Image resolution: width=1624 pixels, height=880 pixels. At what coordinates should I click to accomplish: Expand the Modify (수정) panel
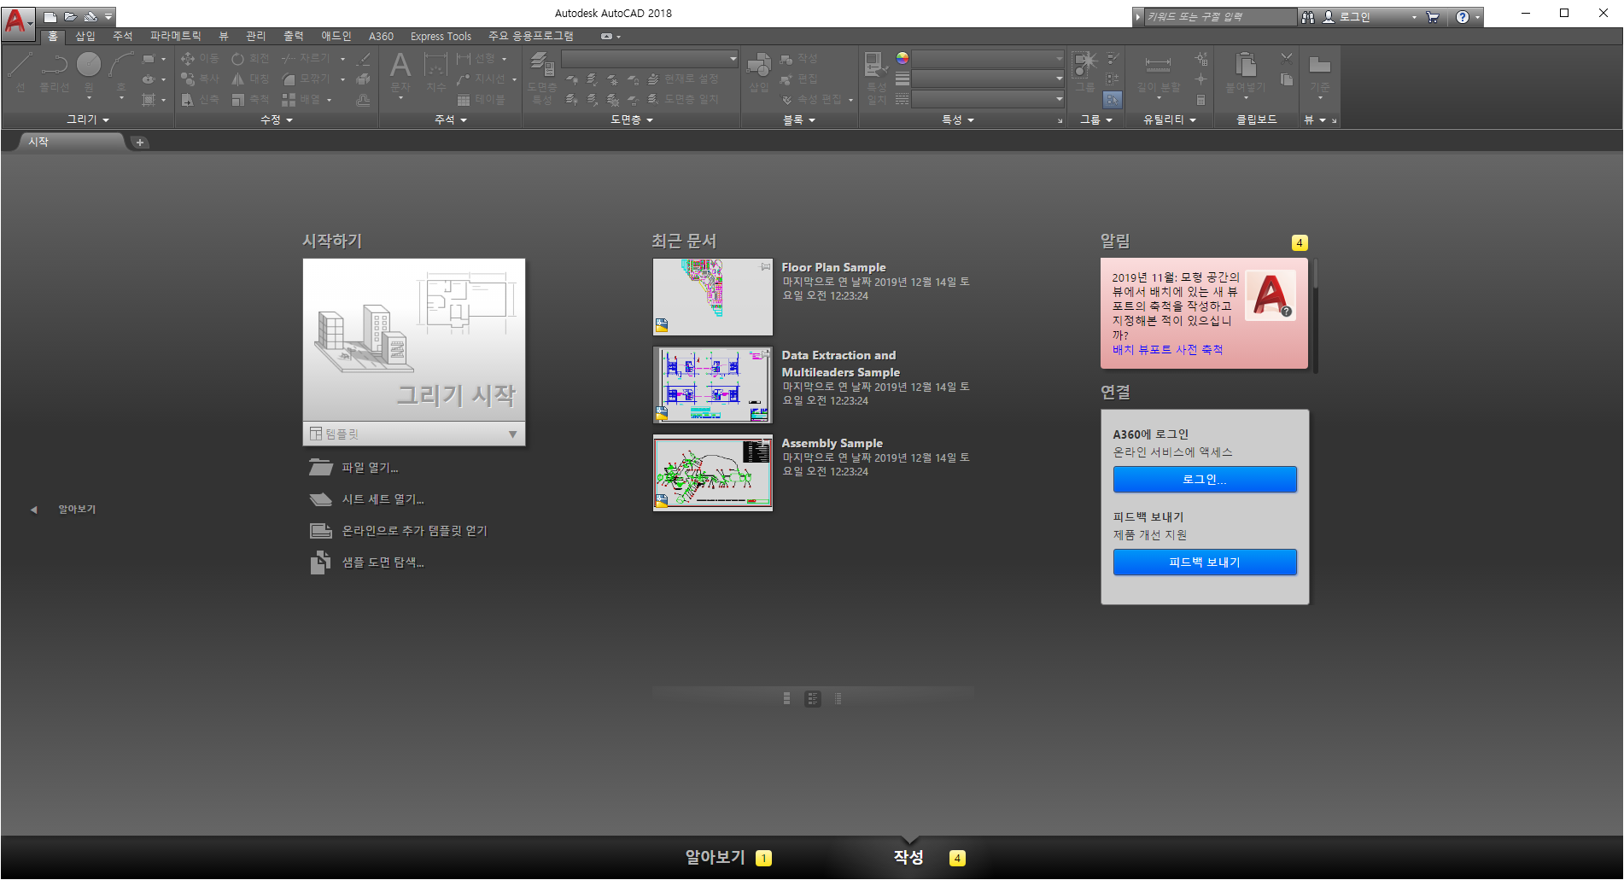tap(277, 119)
